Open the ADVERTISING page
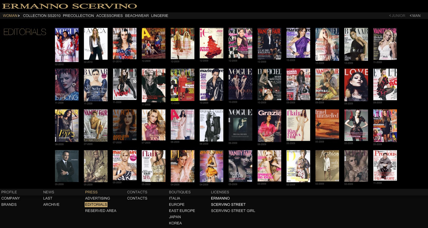The width and height of the screenshot is (428, 228). tap(98, 198)
